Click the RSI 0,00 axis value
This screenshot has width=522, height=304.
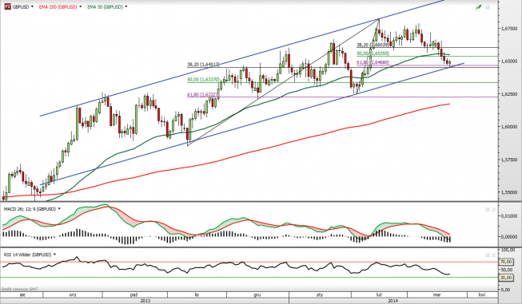pos(505,290)
